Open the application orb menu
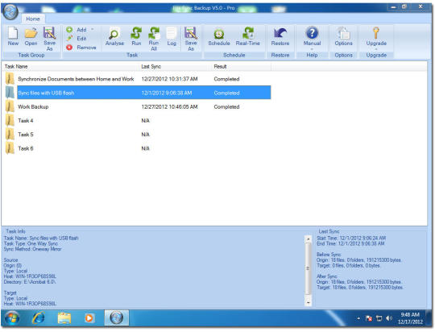This screenshot has height=332, width=435. coord(10,11)
